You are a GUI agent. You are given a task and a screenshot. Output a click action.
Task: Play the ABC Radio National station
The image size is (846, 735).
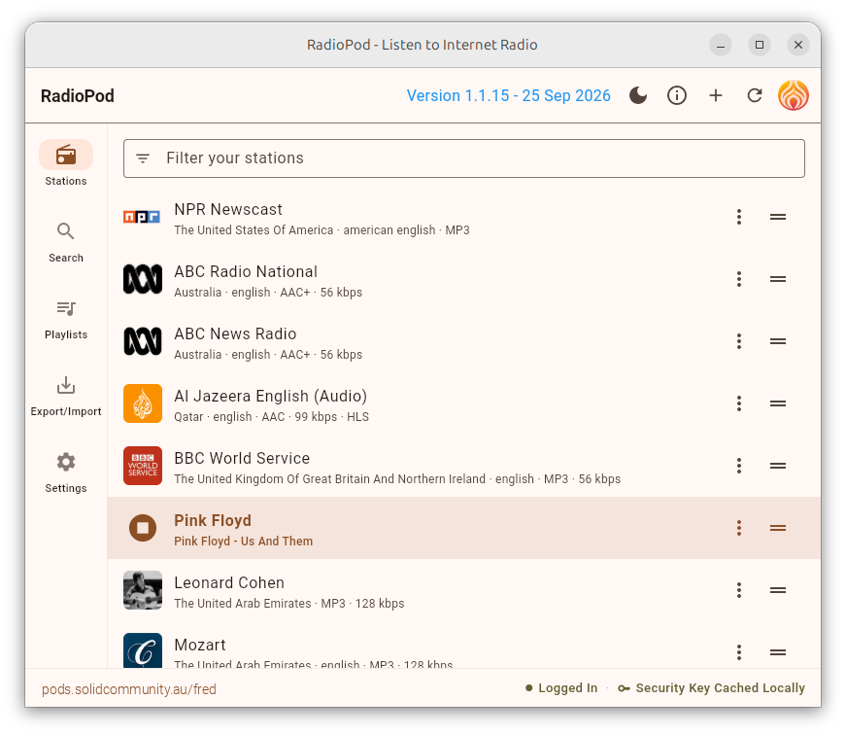pos(464,279)
